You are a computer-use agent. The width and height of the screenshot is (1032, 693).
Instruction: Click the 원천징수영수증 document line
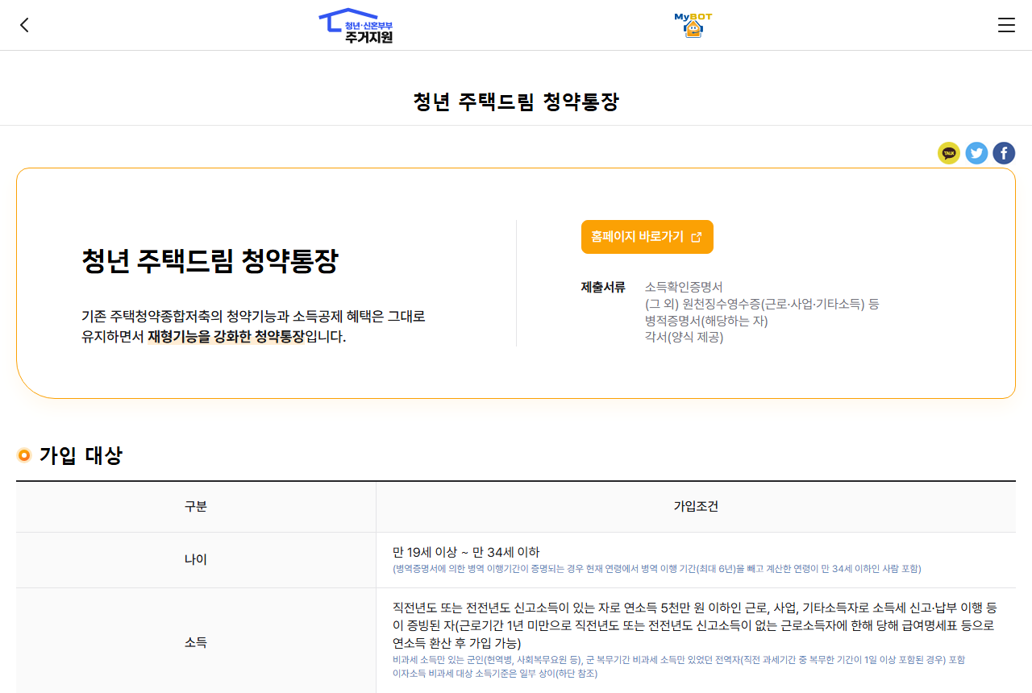(762, 304)
